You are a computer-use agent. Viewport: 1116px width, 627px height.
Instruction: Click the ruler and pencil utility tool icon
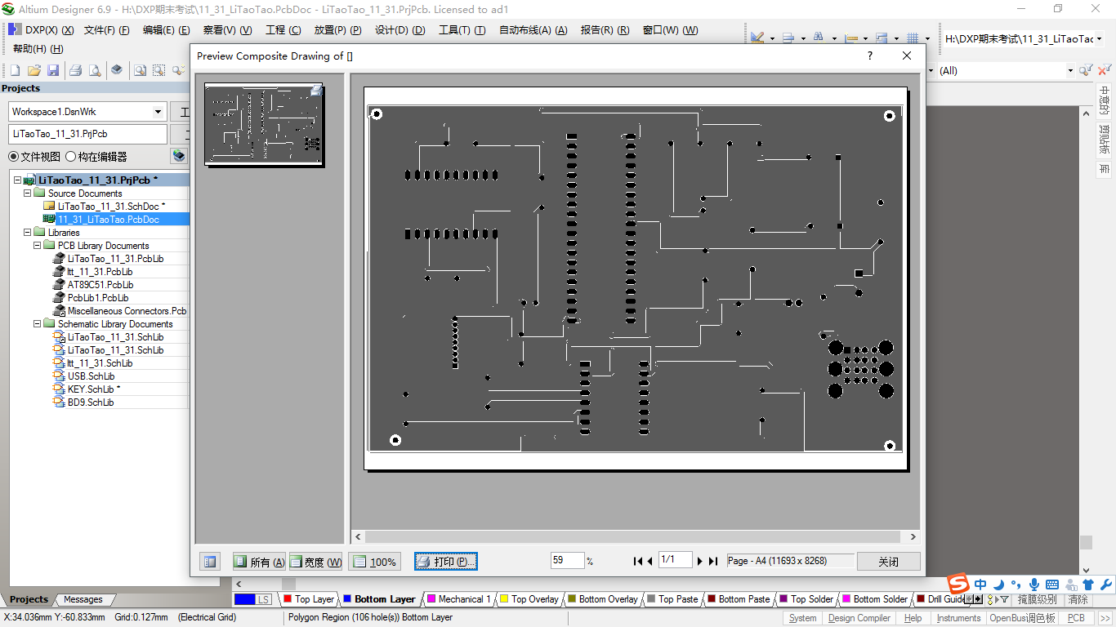pyautogui.click(x=757, y=38)
